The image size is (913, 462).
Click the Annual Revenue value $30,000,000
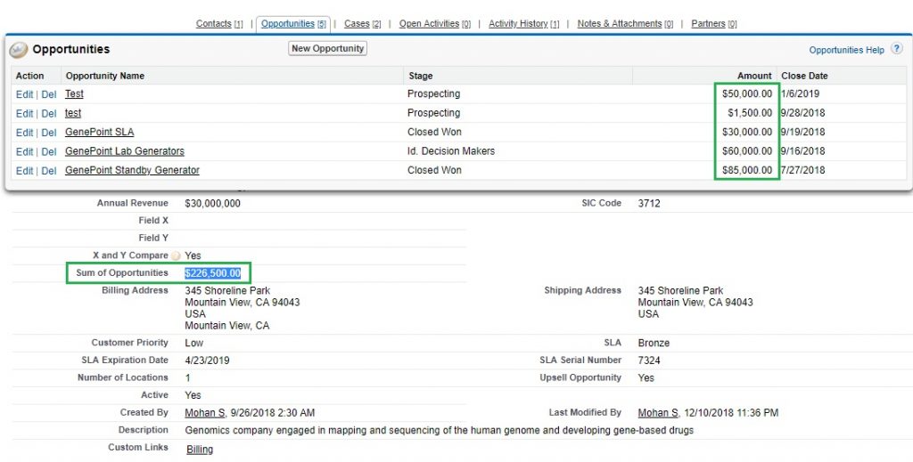tap(212, 203)
